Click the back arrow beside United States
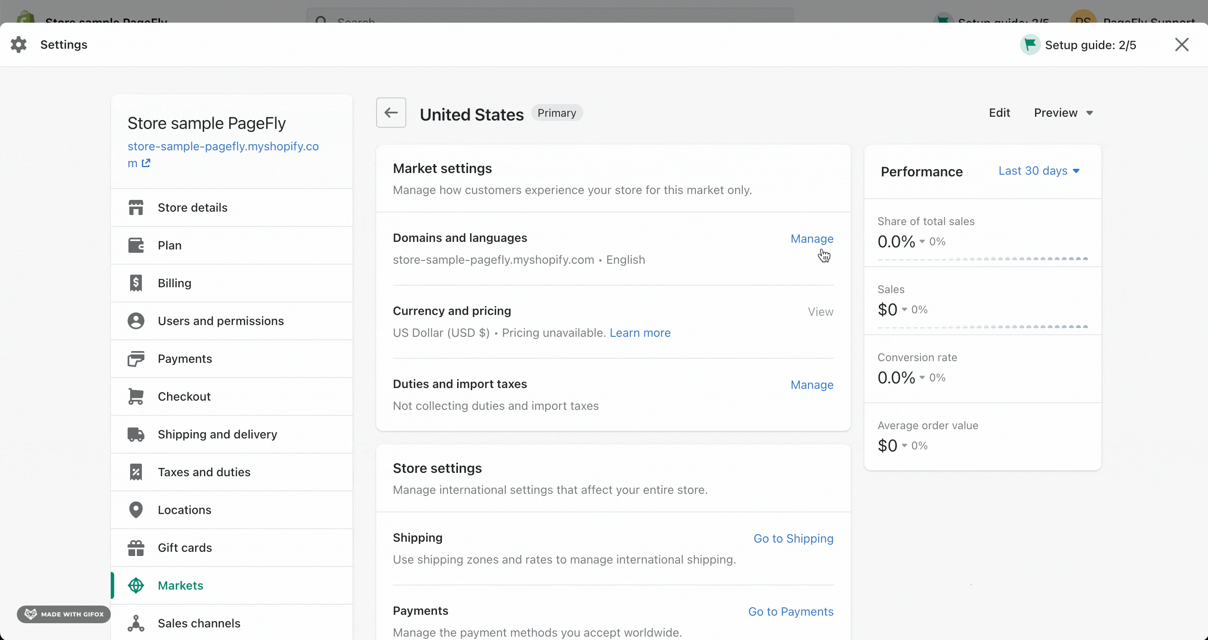 tap(391, 113)
